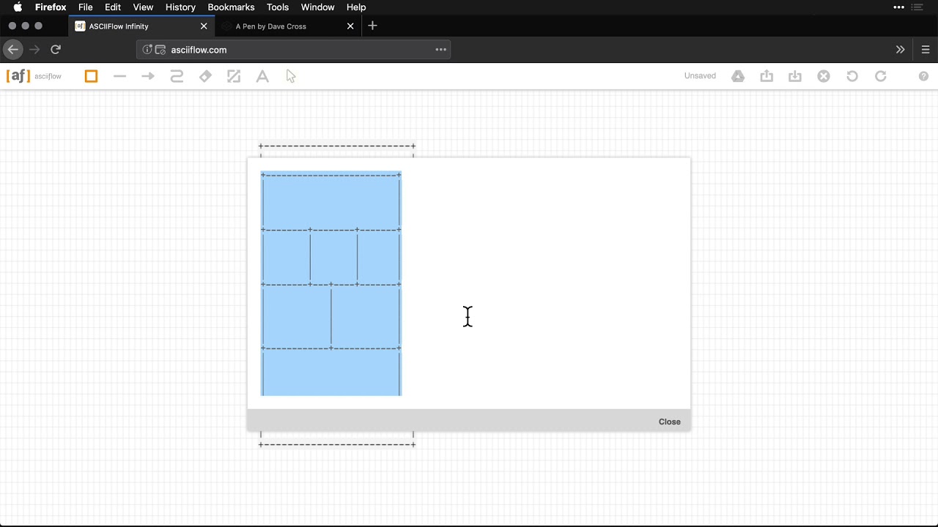The width and height of the screenshot is (938, 527).
Task: Open the Help question mark icon
Action: [923, 76]
